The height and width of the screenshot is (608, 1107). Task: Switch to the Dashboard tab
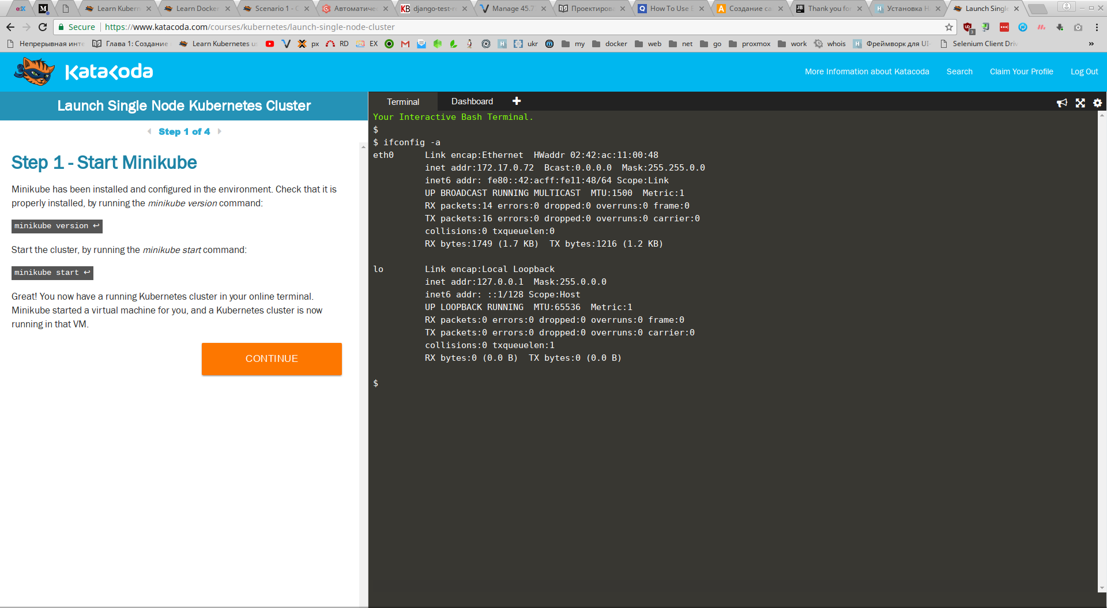472,101
